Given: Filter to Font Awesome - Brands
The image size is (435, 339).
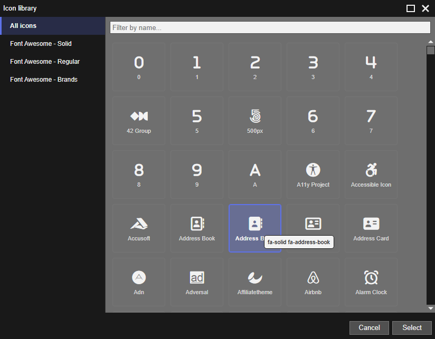Looking at the screenshot, I should (53, 80).
